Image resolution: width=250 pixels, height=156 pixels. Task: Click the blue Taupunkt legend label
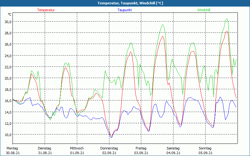(x=125, y=10)
